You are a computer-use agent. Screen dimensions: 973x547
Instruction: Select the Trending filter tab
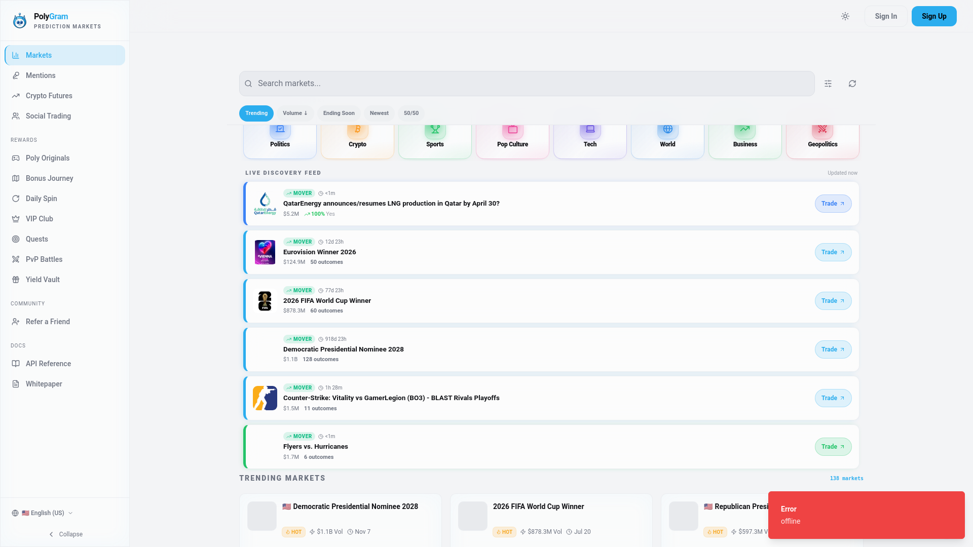click(256, 113)
